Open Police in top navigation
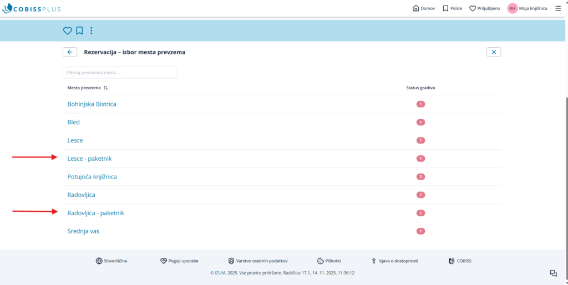The height and width of the screenshot is (285, 568). point(452,8)
